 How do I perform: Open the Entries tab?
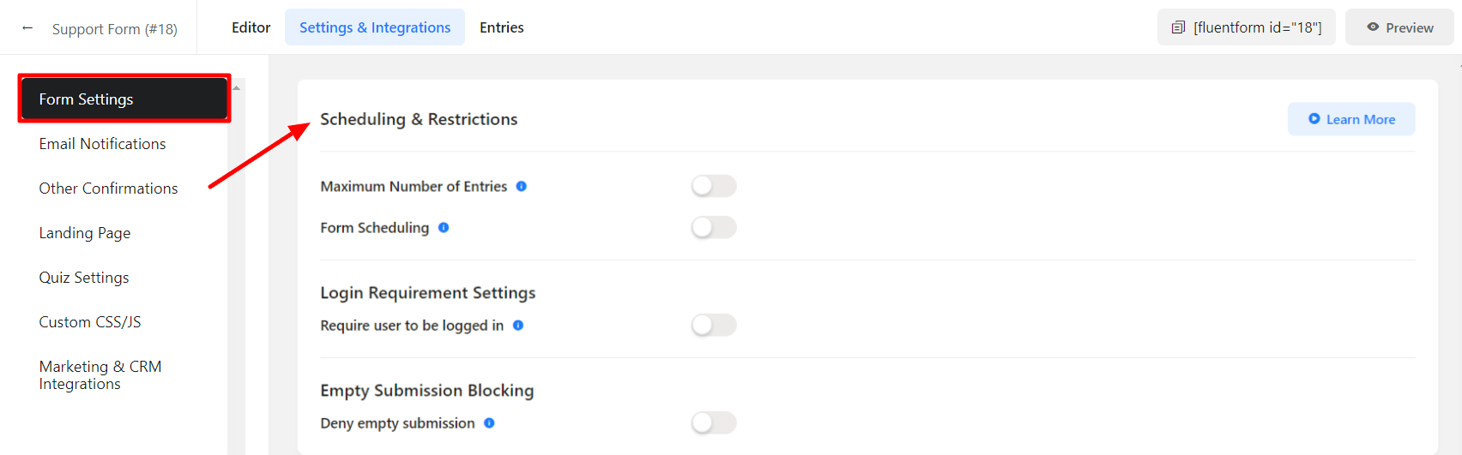[x=501, y=27]
